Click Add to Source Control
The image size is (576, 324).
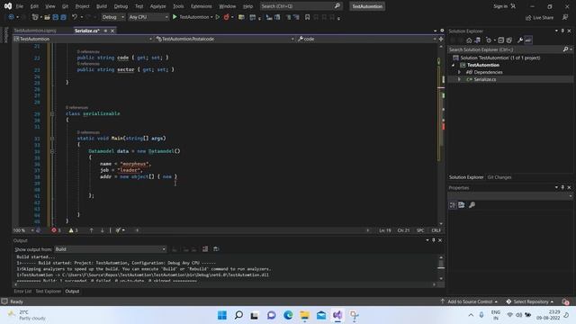click(470, 301)
